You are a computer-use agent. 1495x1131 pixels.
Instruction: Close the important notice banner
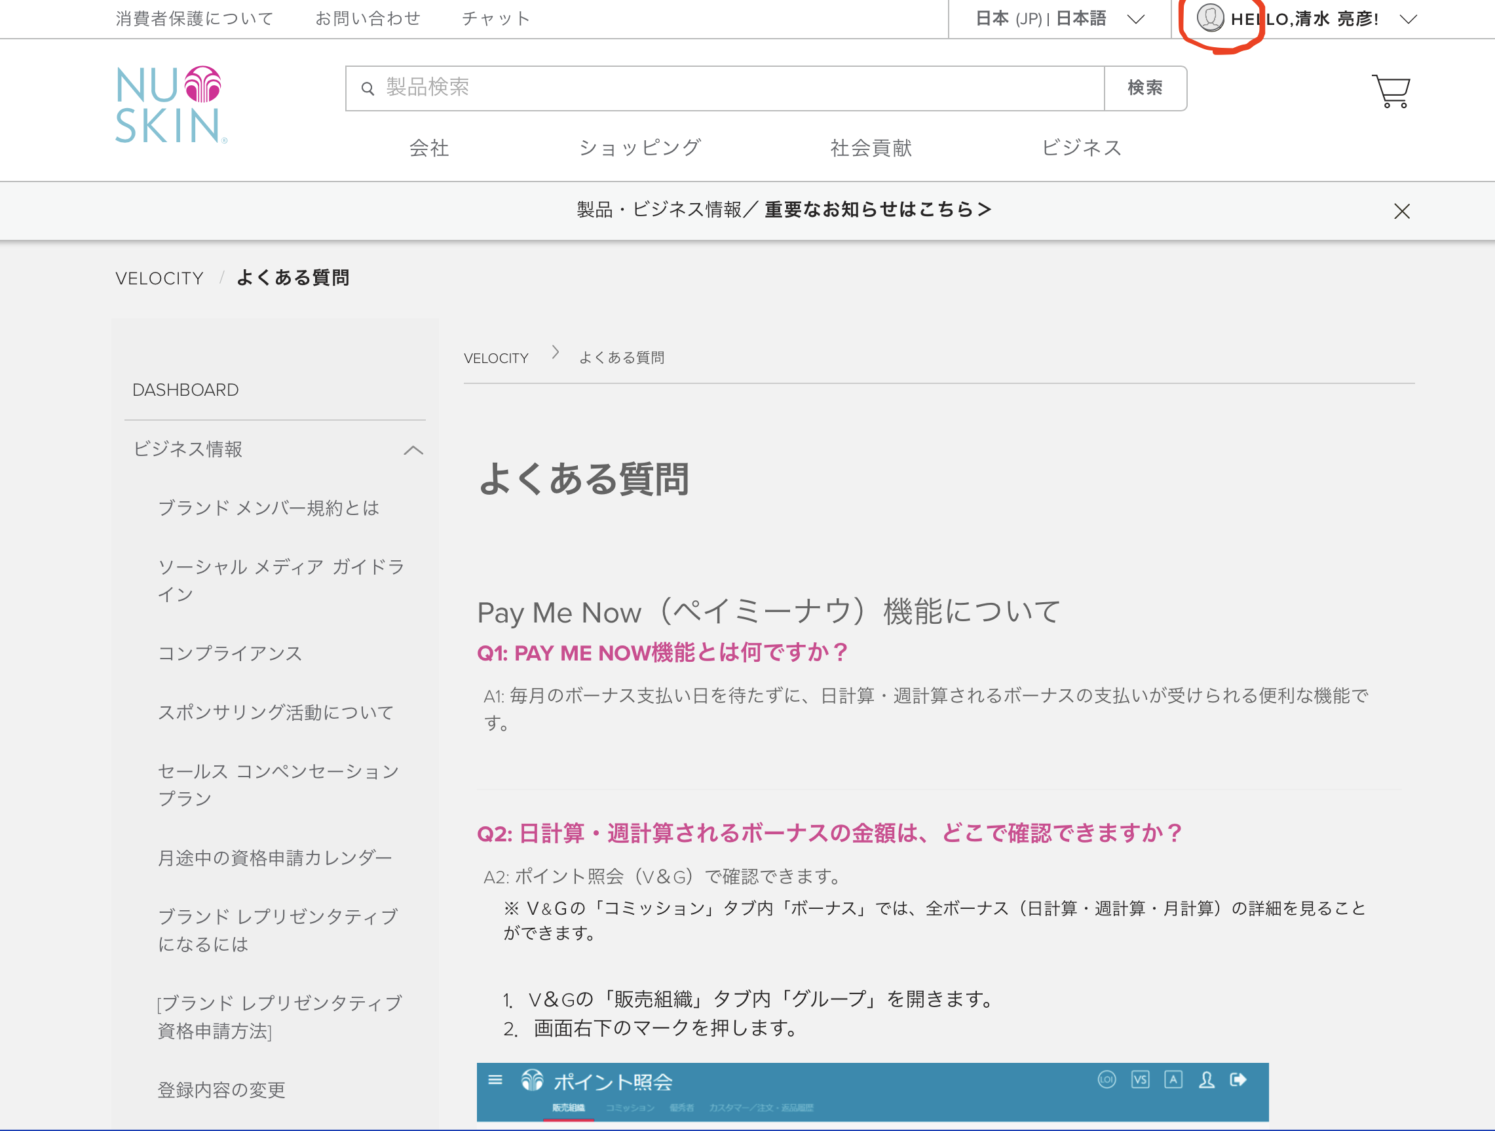pos(1401,212)
